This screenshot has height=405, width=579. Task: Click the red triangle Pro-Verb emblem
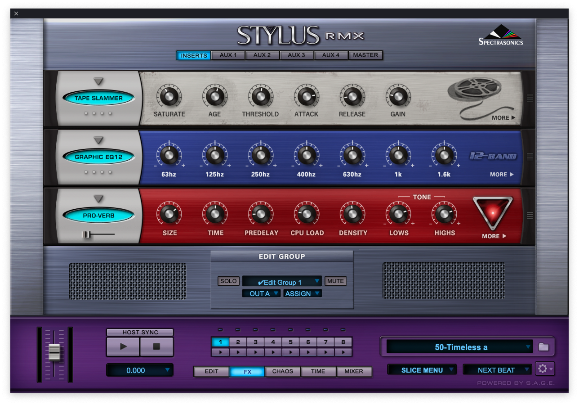(x=493, y=213)
